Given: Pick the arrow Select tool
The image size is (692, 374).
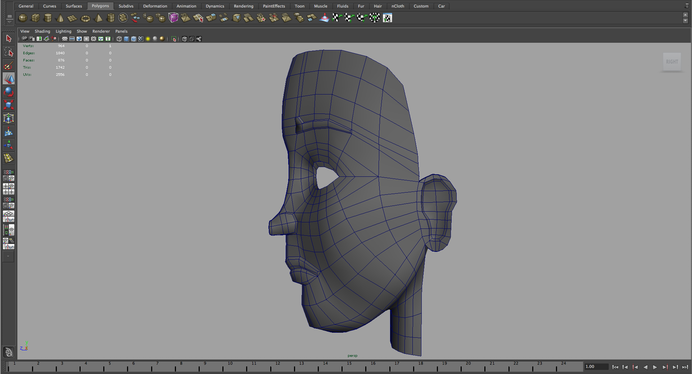Looking at the screenshot, I should click(x=9, y=38).
